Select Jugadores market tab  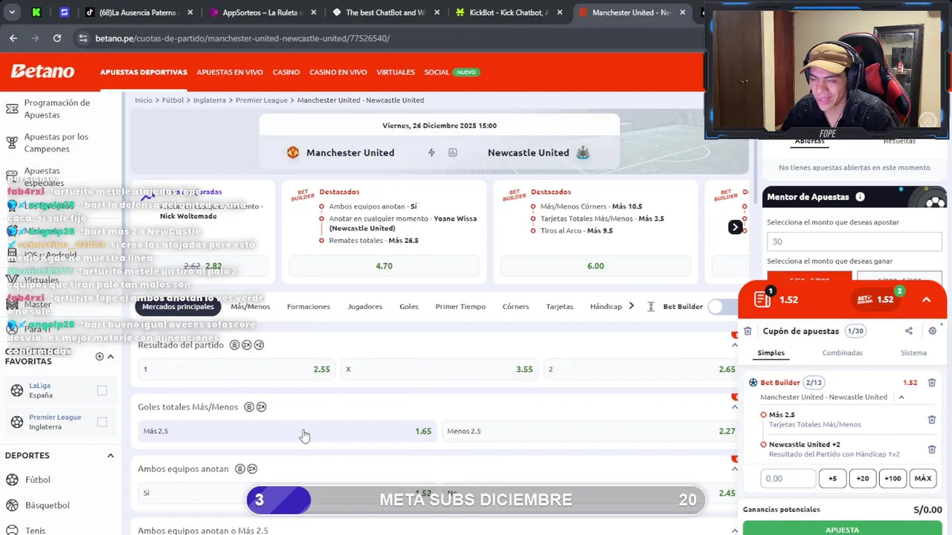click(x=364, y=306)
